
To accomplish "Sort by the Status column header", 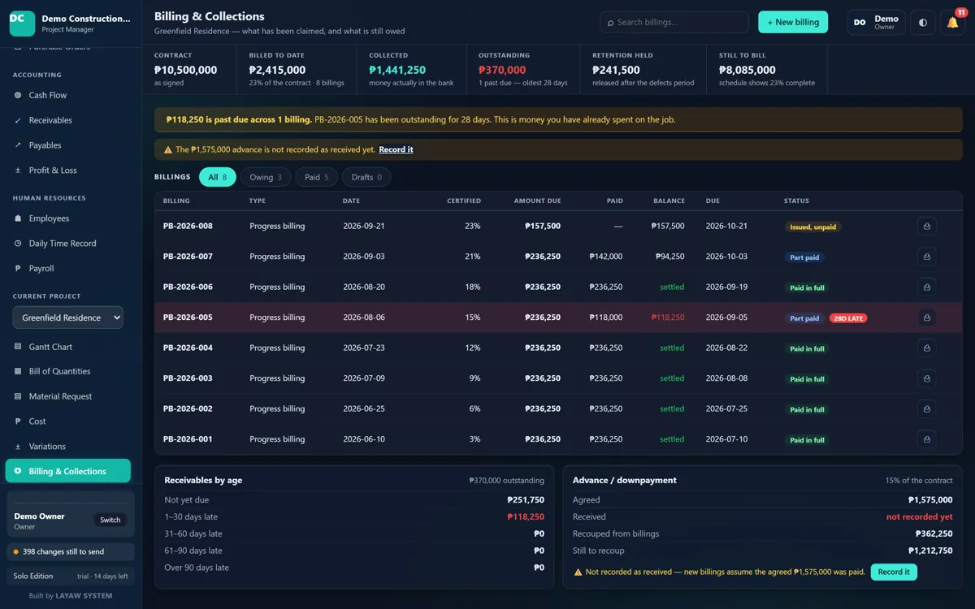I will (796, 201).
